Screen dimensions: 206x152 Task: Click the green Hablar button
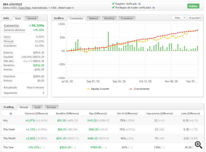click(x=193, y=6)
